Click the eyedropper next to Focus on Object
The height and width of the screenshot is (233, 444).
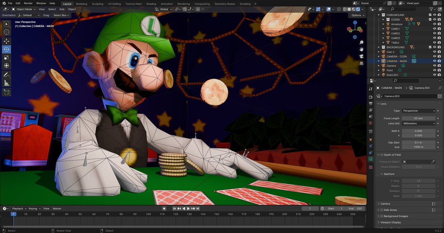(433, 162)
